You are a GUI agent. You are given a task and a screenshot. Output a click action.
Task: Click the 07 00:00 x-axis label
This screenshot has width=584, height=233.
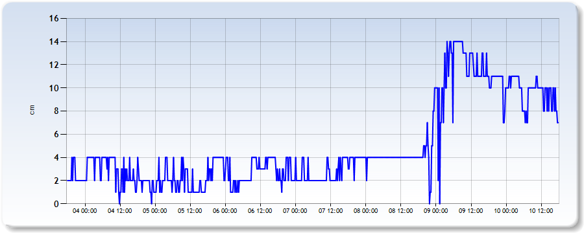coord(295,211)
